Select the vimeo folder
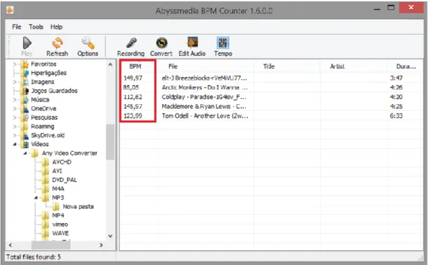The width and height of the screenshot is (431, 265). 60,224
